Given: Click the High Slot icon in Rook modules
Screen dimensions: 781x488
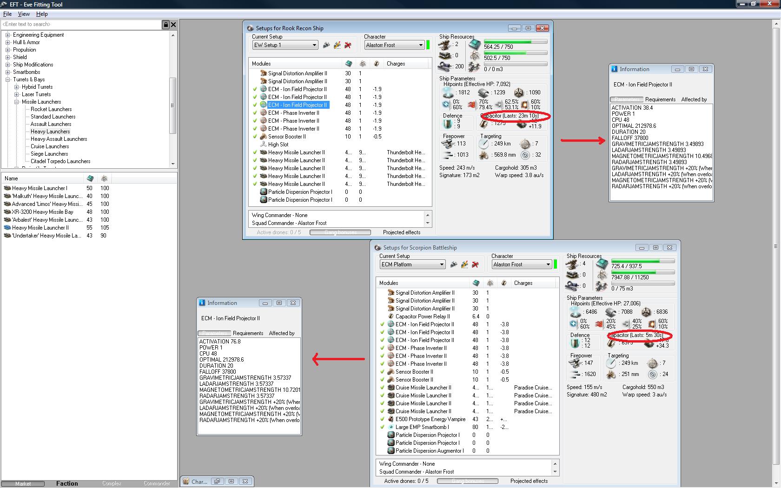Looking at the screenshot, I should (264, 145).
